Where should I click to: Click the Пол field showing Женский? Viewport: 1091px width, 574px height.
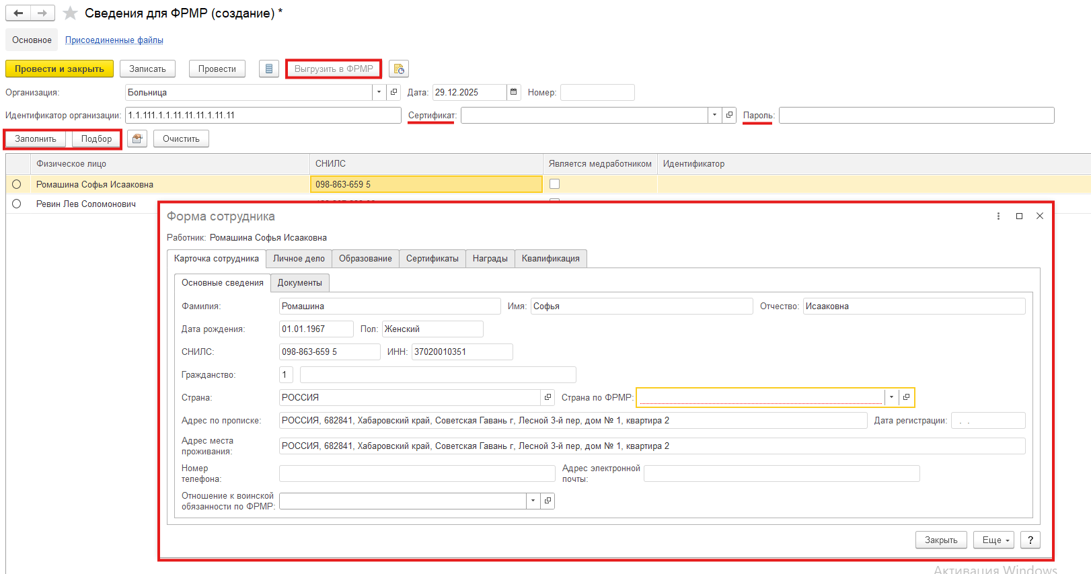tap(432, 329)
